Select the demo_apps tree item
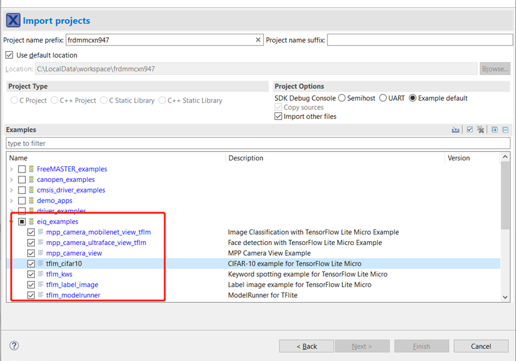The width and height of the screenshot is (516, 361). click(55, 201)
